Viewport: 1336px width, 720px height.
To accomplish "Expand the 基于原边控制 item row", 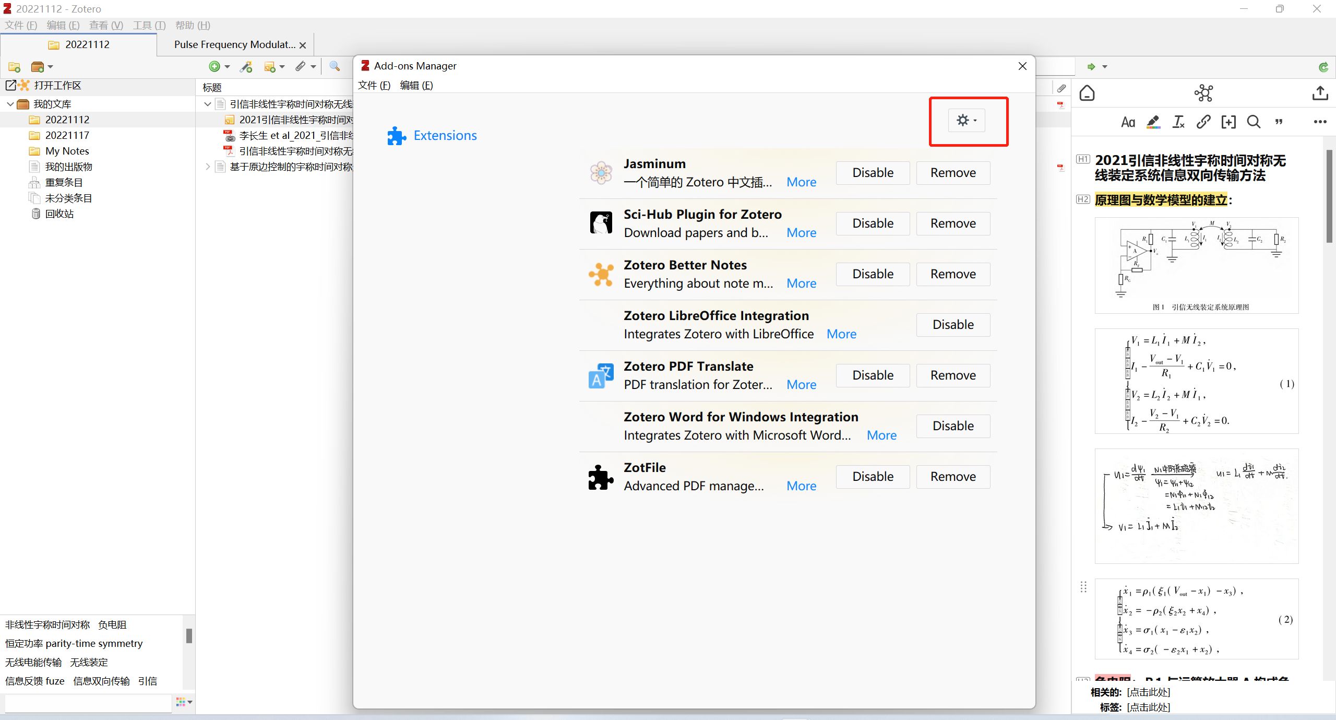I will [x=208, y=167].
